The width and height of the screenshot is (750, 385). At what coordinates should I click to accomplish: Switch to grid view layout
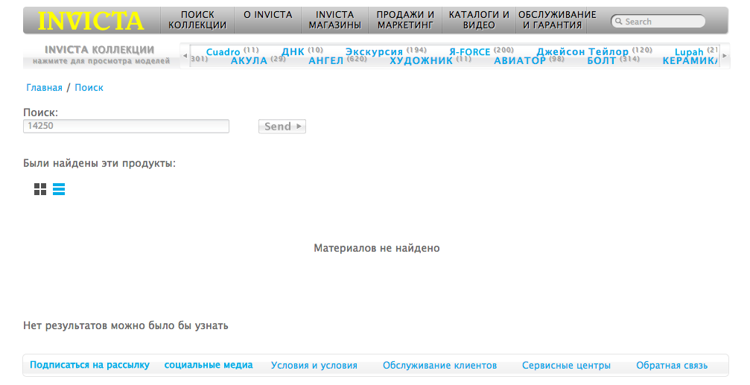pos(40,189)
